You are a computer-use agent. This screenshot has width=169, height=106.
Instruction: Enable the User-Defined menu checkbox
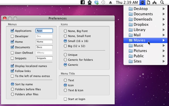(12, 53)
